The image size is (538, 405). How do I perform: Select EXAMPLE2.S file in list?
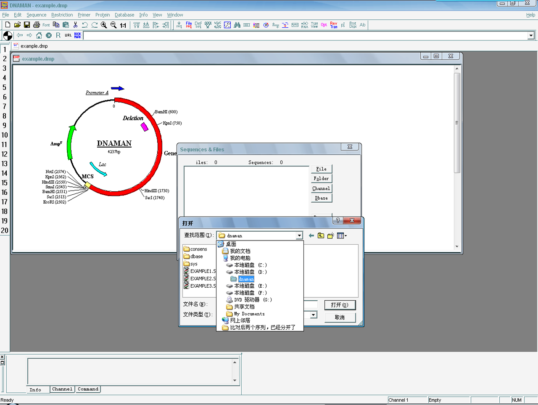point(200,278)
